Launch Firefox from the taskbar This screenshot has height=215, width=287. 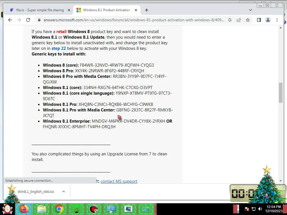pos(24,209)
